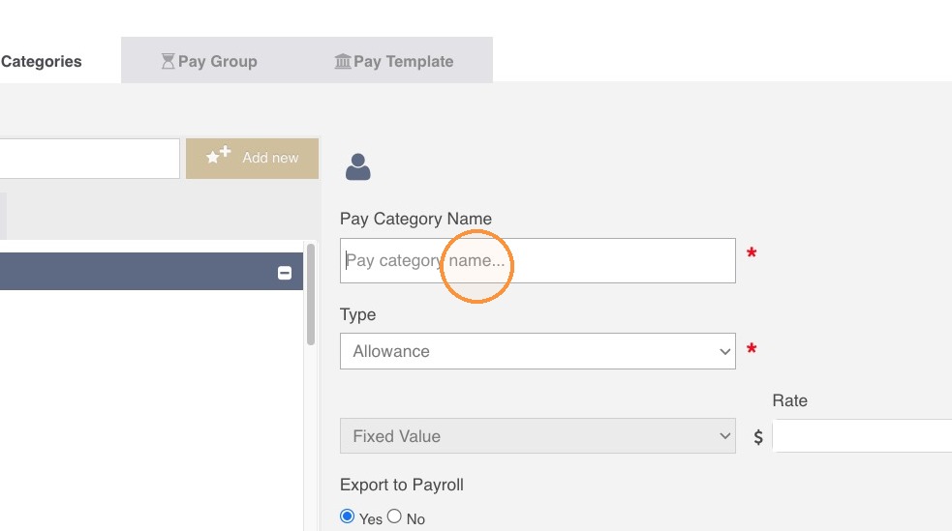Click the bank icon on Pay Template
This screenshot has width=952, height=531.
343,61
